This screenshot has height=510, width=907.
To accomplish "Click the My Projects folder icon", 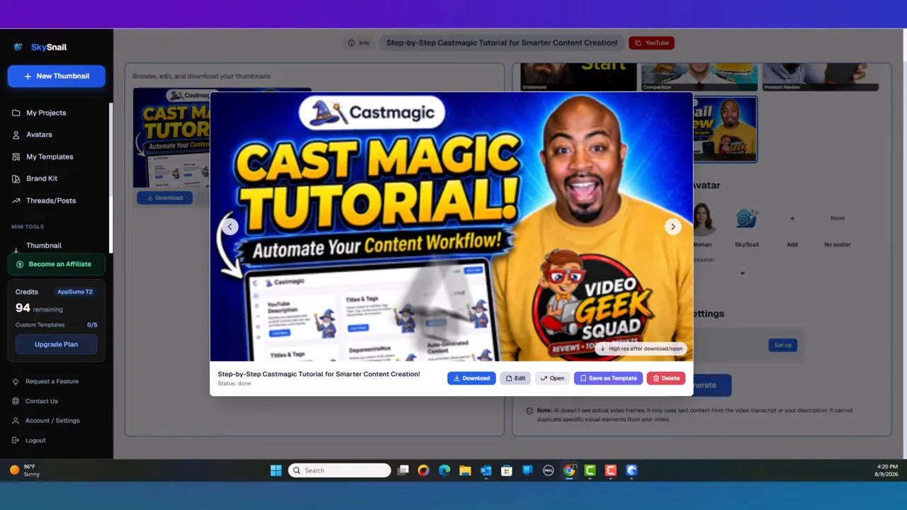I will pos(16,113).
